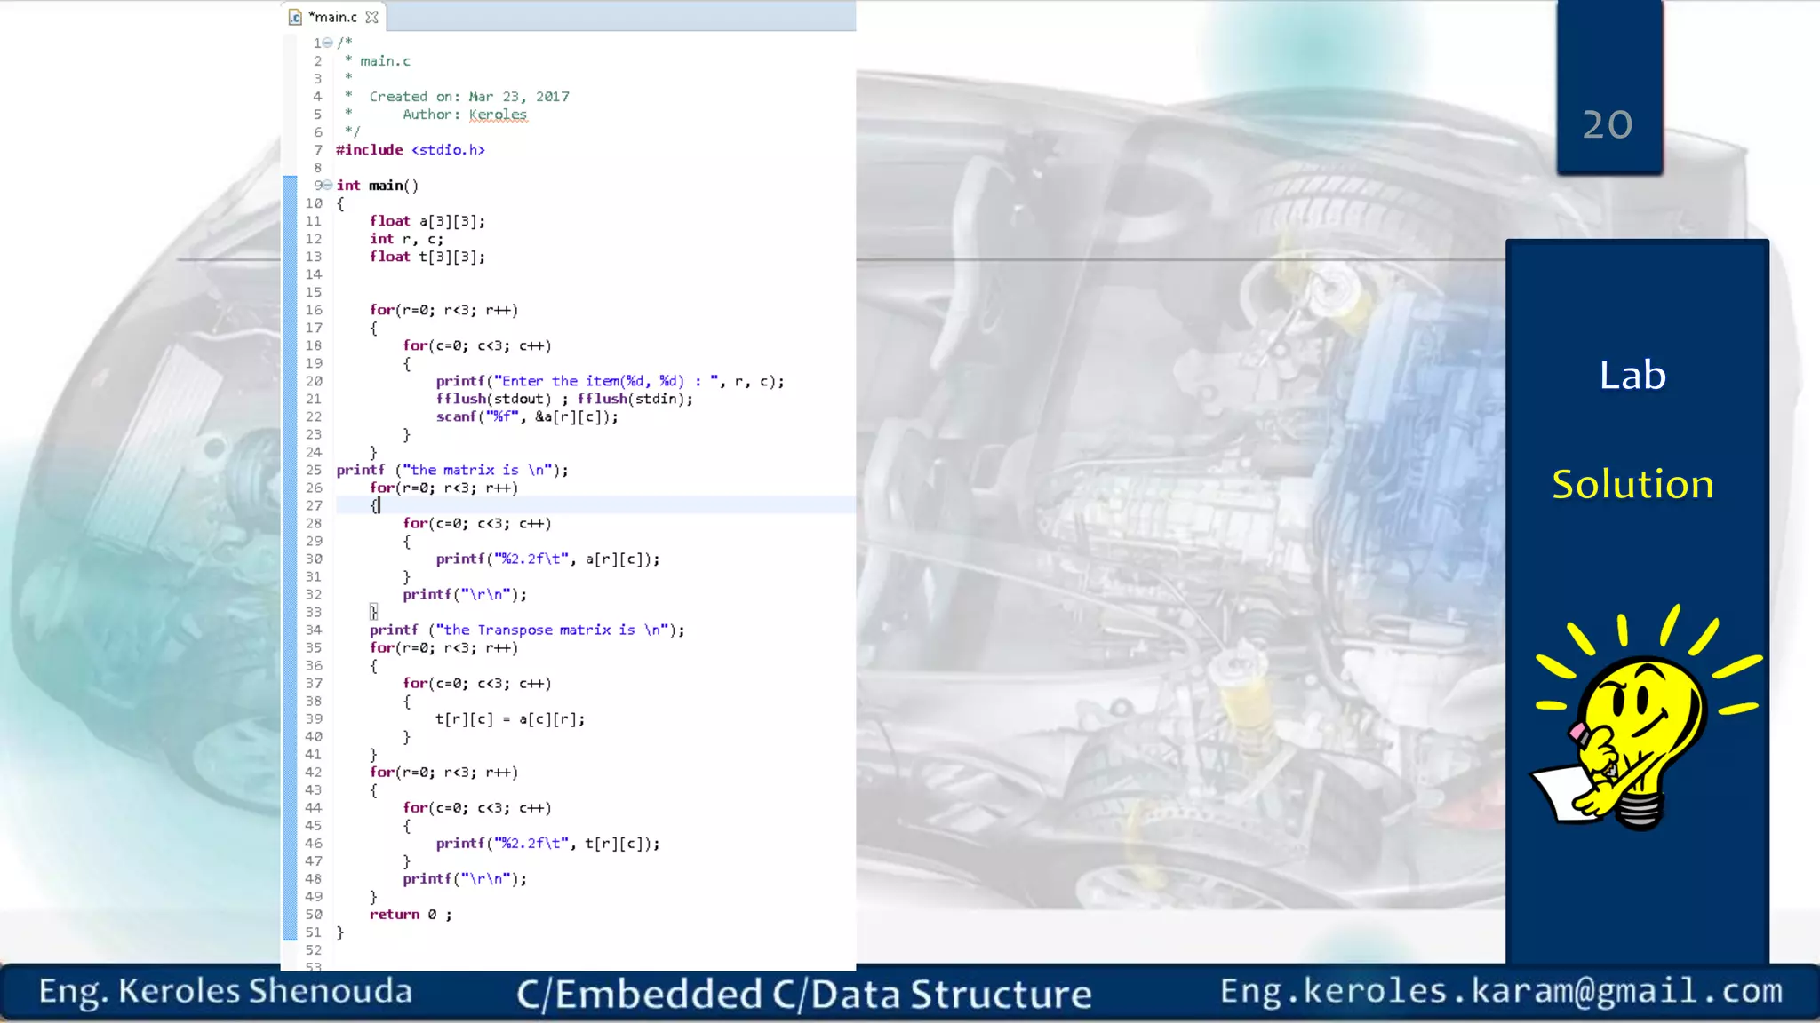1820x1023 pixels.
Task: Click the yellow Solution heading text
Action: click(x=1632, y=485)
